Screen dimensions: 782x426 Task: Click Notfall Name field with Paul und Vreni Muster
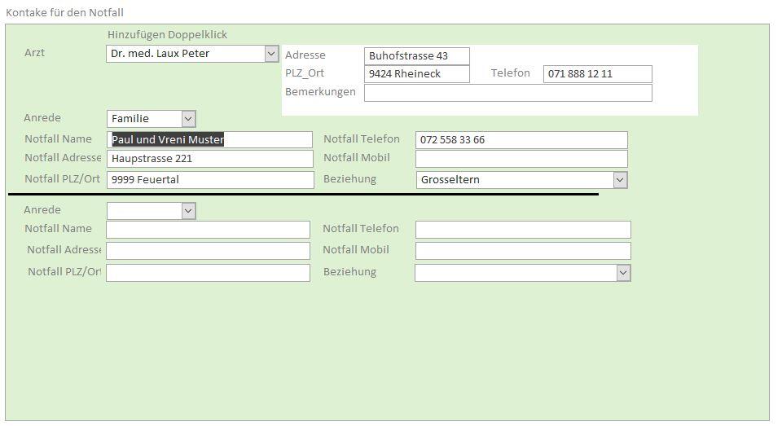pos(209,140)
